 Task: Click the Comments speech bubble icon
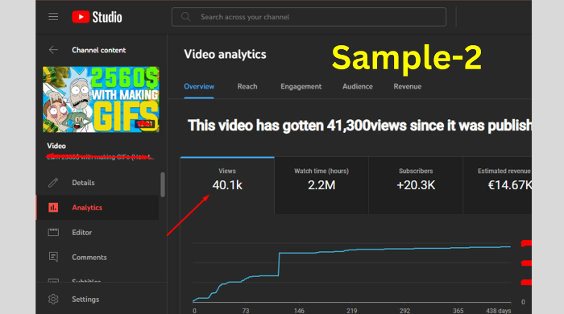pos(53,257)
